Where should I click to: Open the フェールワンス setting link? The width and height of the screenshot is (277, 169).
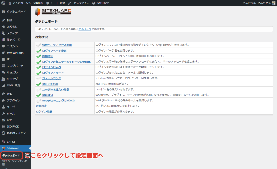tap(52, 78)
